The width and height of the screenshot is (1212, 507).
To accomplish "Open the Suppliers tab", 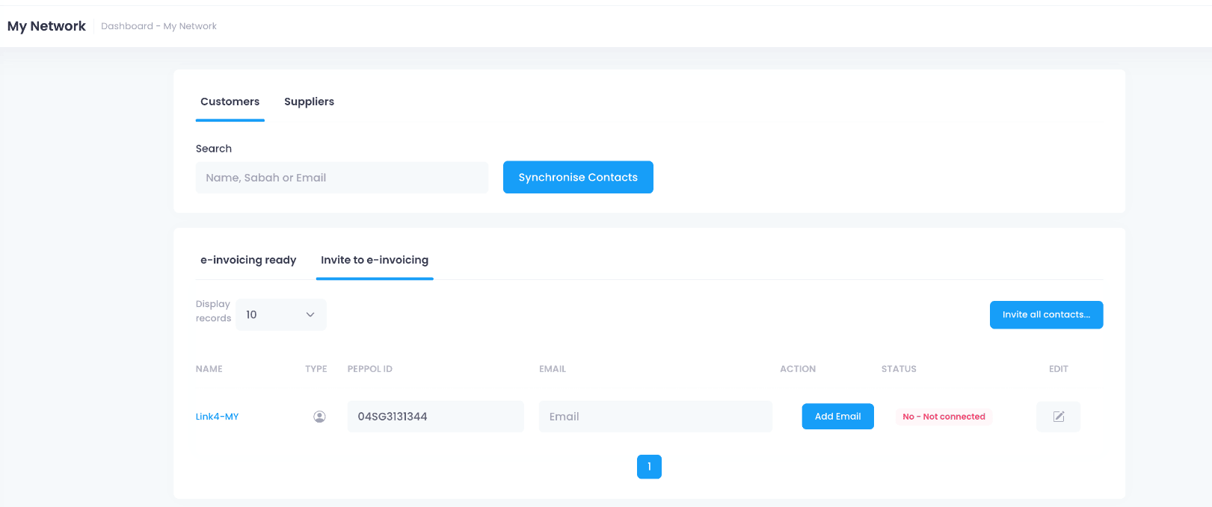I will click(x=309, y=102).
